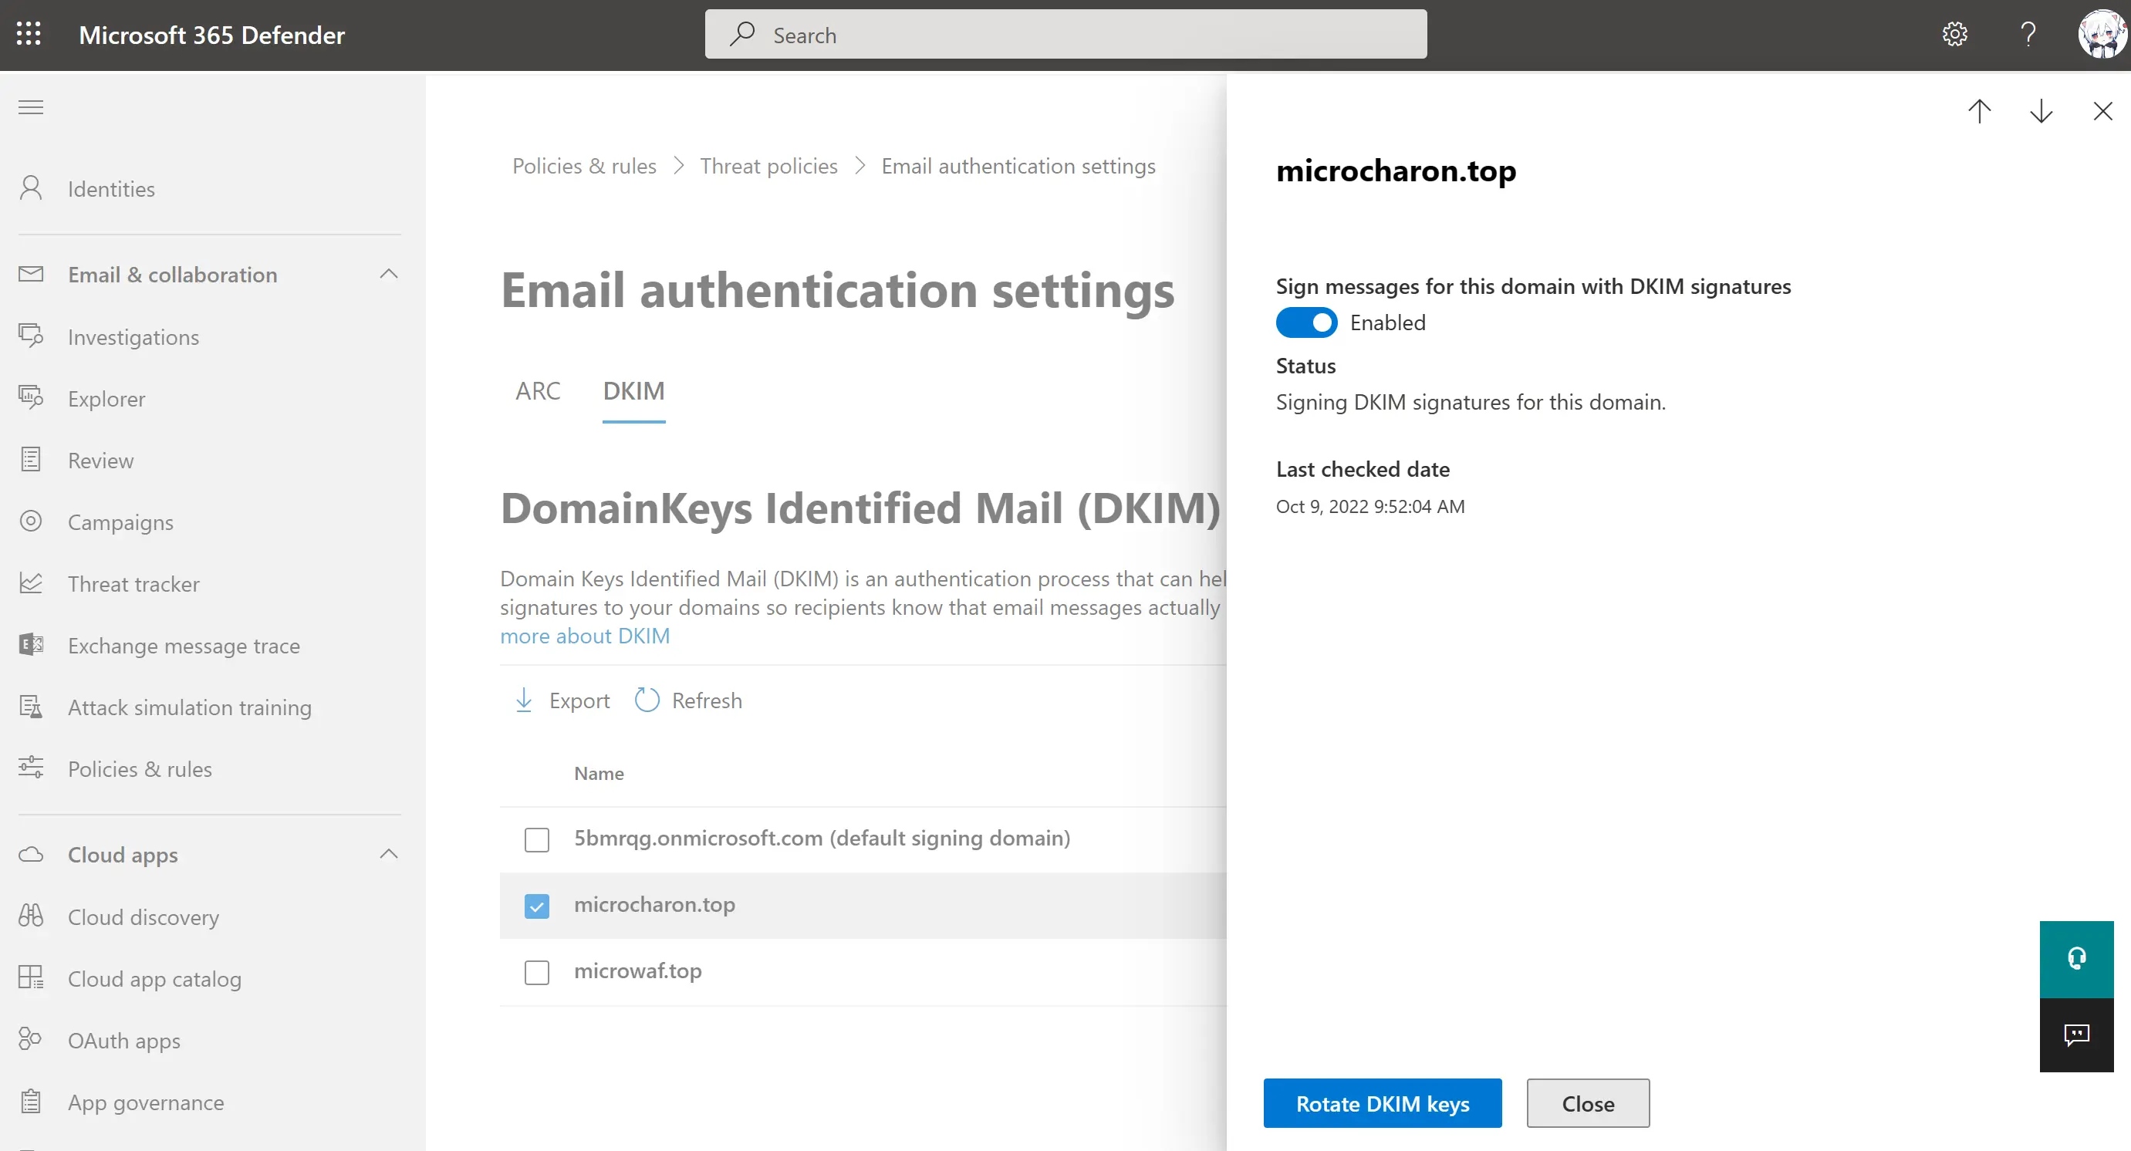The width and height of the screenshot is (2131, 1151).
Task: Go to next item with down arrow
Action: [x=2041, y=111]
